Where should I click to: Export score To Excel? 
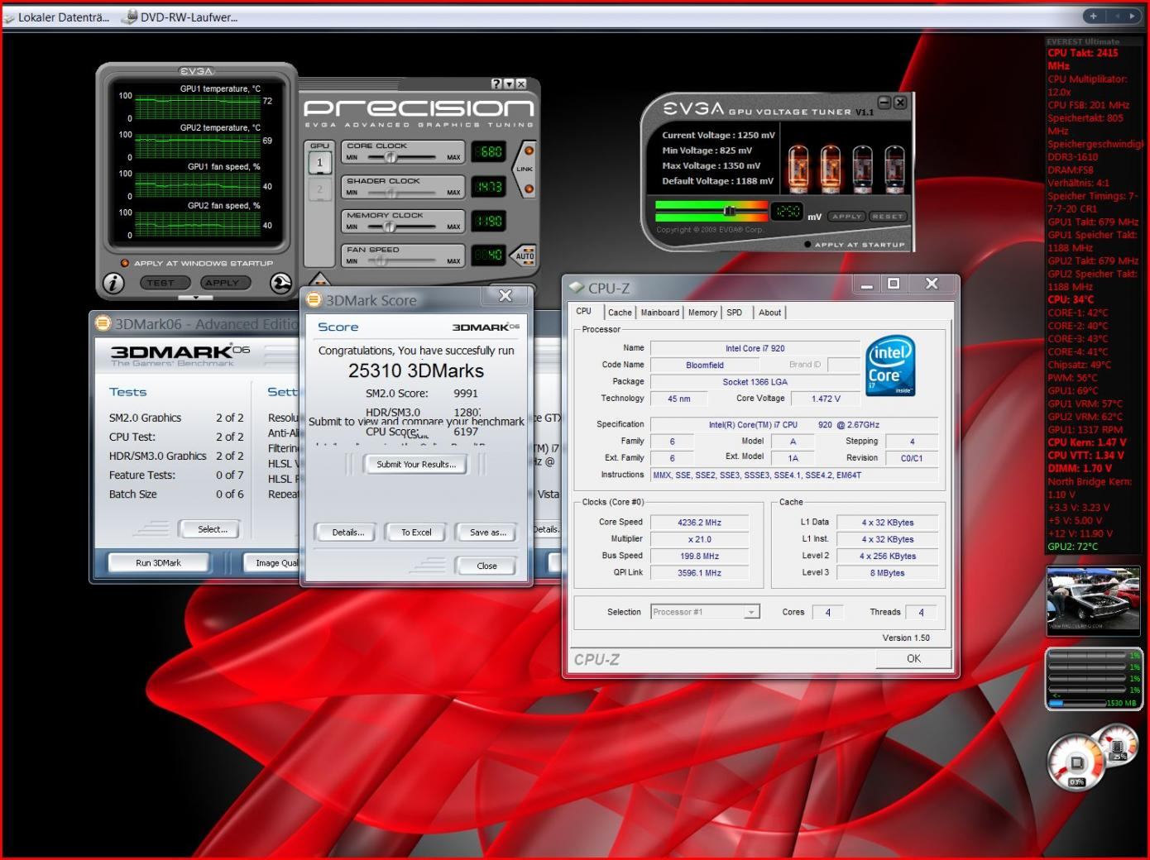(x=416, y=533)
